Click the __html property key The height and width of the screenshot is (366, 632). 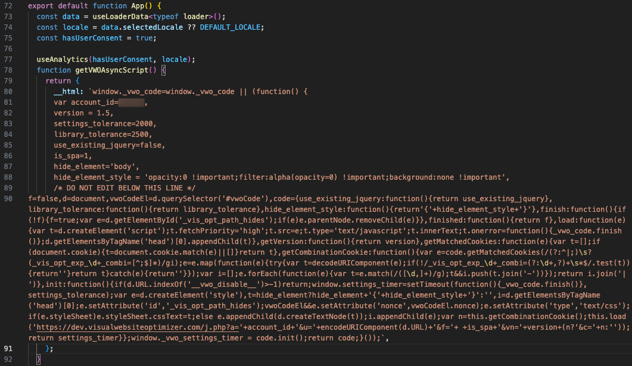tap(68, 92)
